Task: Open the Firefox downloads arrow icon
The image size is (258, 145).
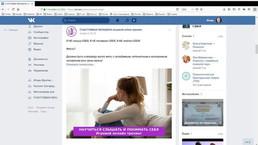Action: tap(224, 9)
